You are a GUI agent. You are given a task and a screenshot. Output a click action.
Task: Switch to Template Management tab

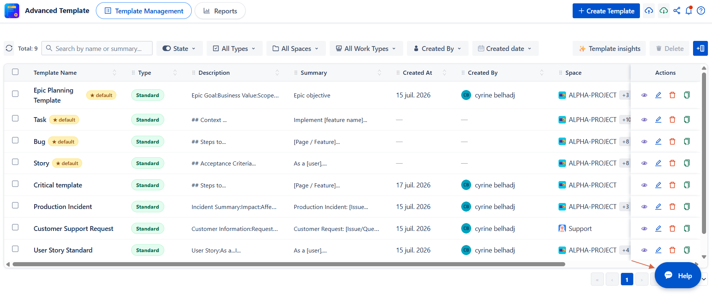(x=144, y=11)
